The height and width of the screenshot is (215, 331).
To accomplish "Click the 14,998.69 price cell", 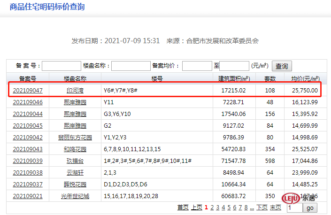I will tap(305, 138).
